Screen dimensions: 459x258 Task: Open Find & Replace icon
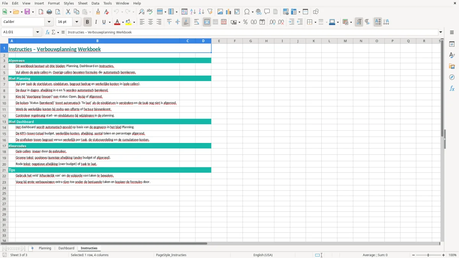pyautogui.click(x=142, y=12)
